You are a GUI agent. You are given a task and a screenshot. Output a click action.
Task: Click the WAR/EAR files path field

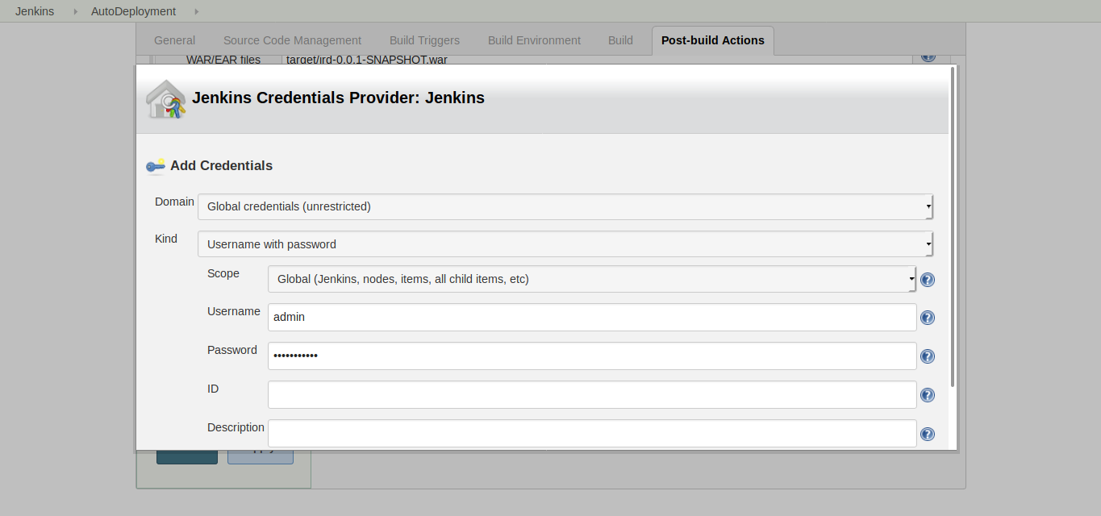[x=597, y=60]
